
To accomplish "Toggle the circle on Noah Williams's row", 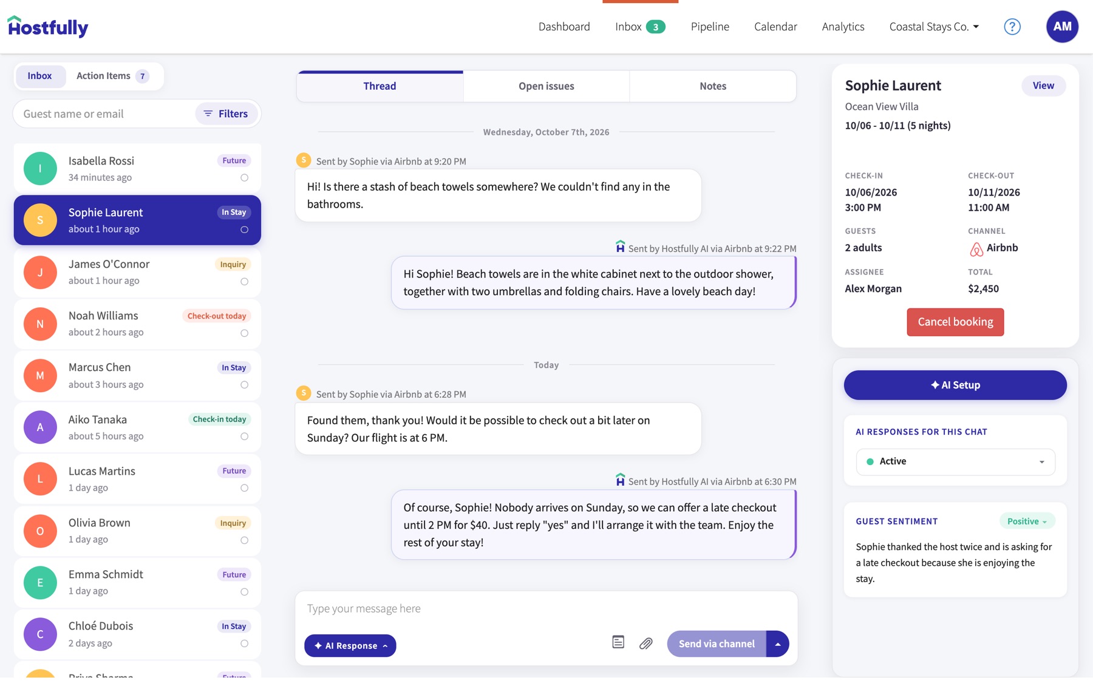I will tap(244, 333).
